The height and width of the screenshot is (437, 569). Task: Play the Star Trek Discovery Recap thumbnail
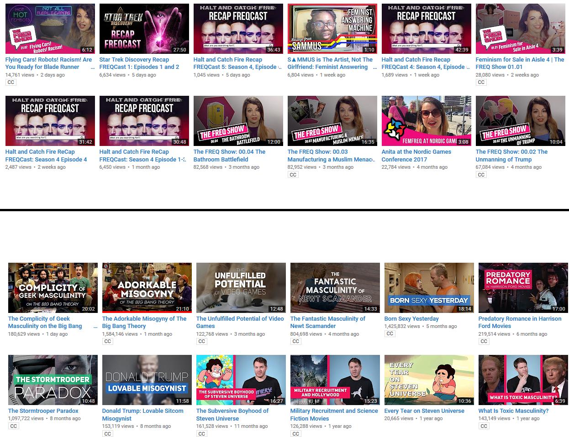144,29
